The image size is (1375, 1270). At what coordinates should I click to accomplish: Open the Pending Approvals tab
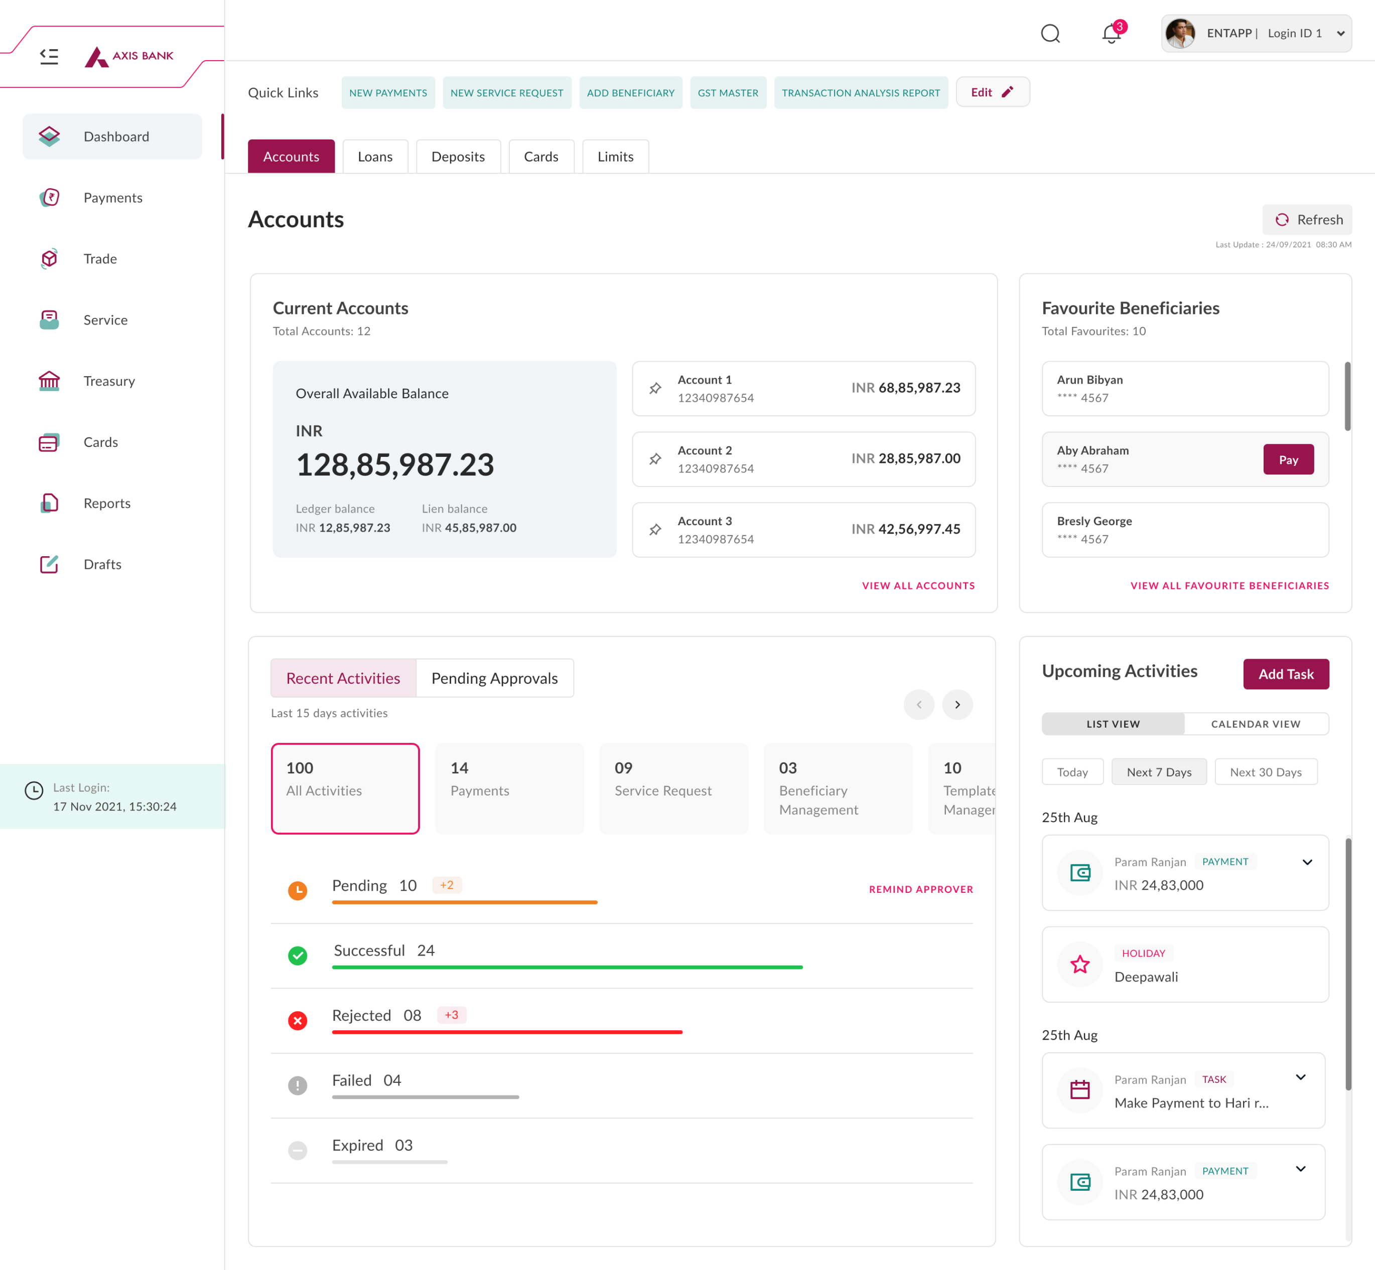coord(494,678)
